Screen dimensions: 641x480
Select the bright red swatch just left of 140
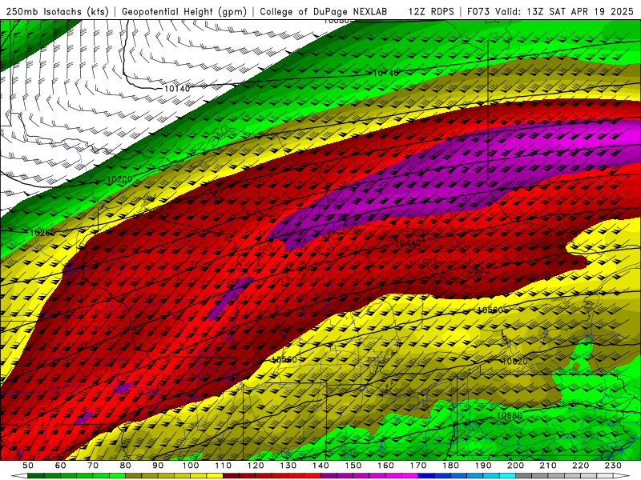click(312, 476)
